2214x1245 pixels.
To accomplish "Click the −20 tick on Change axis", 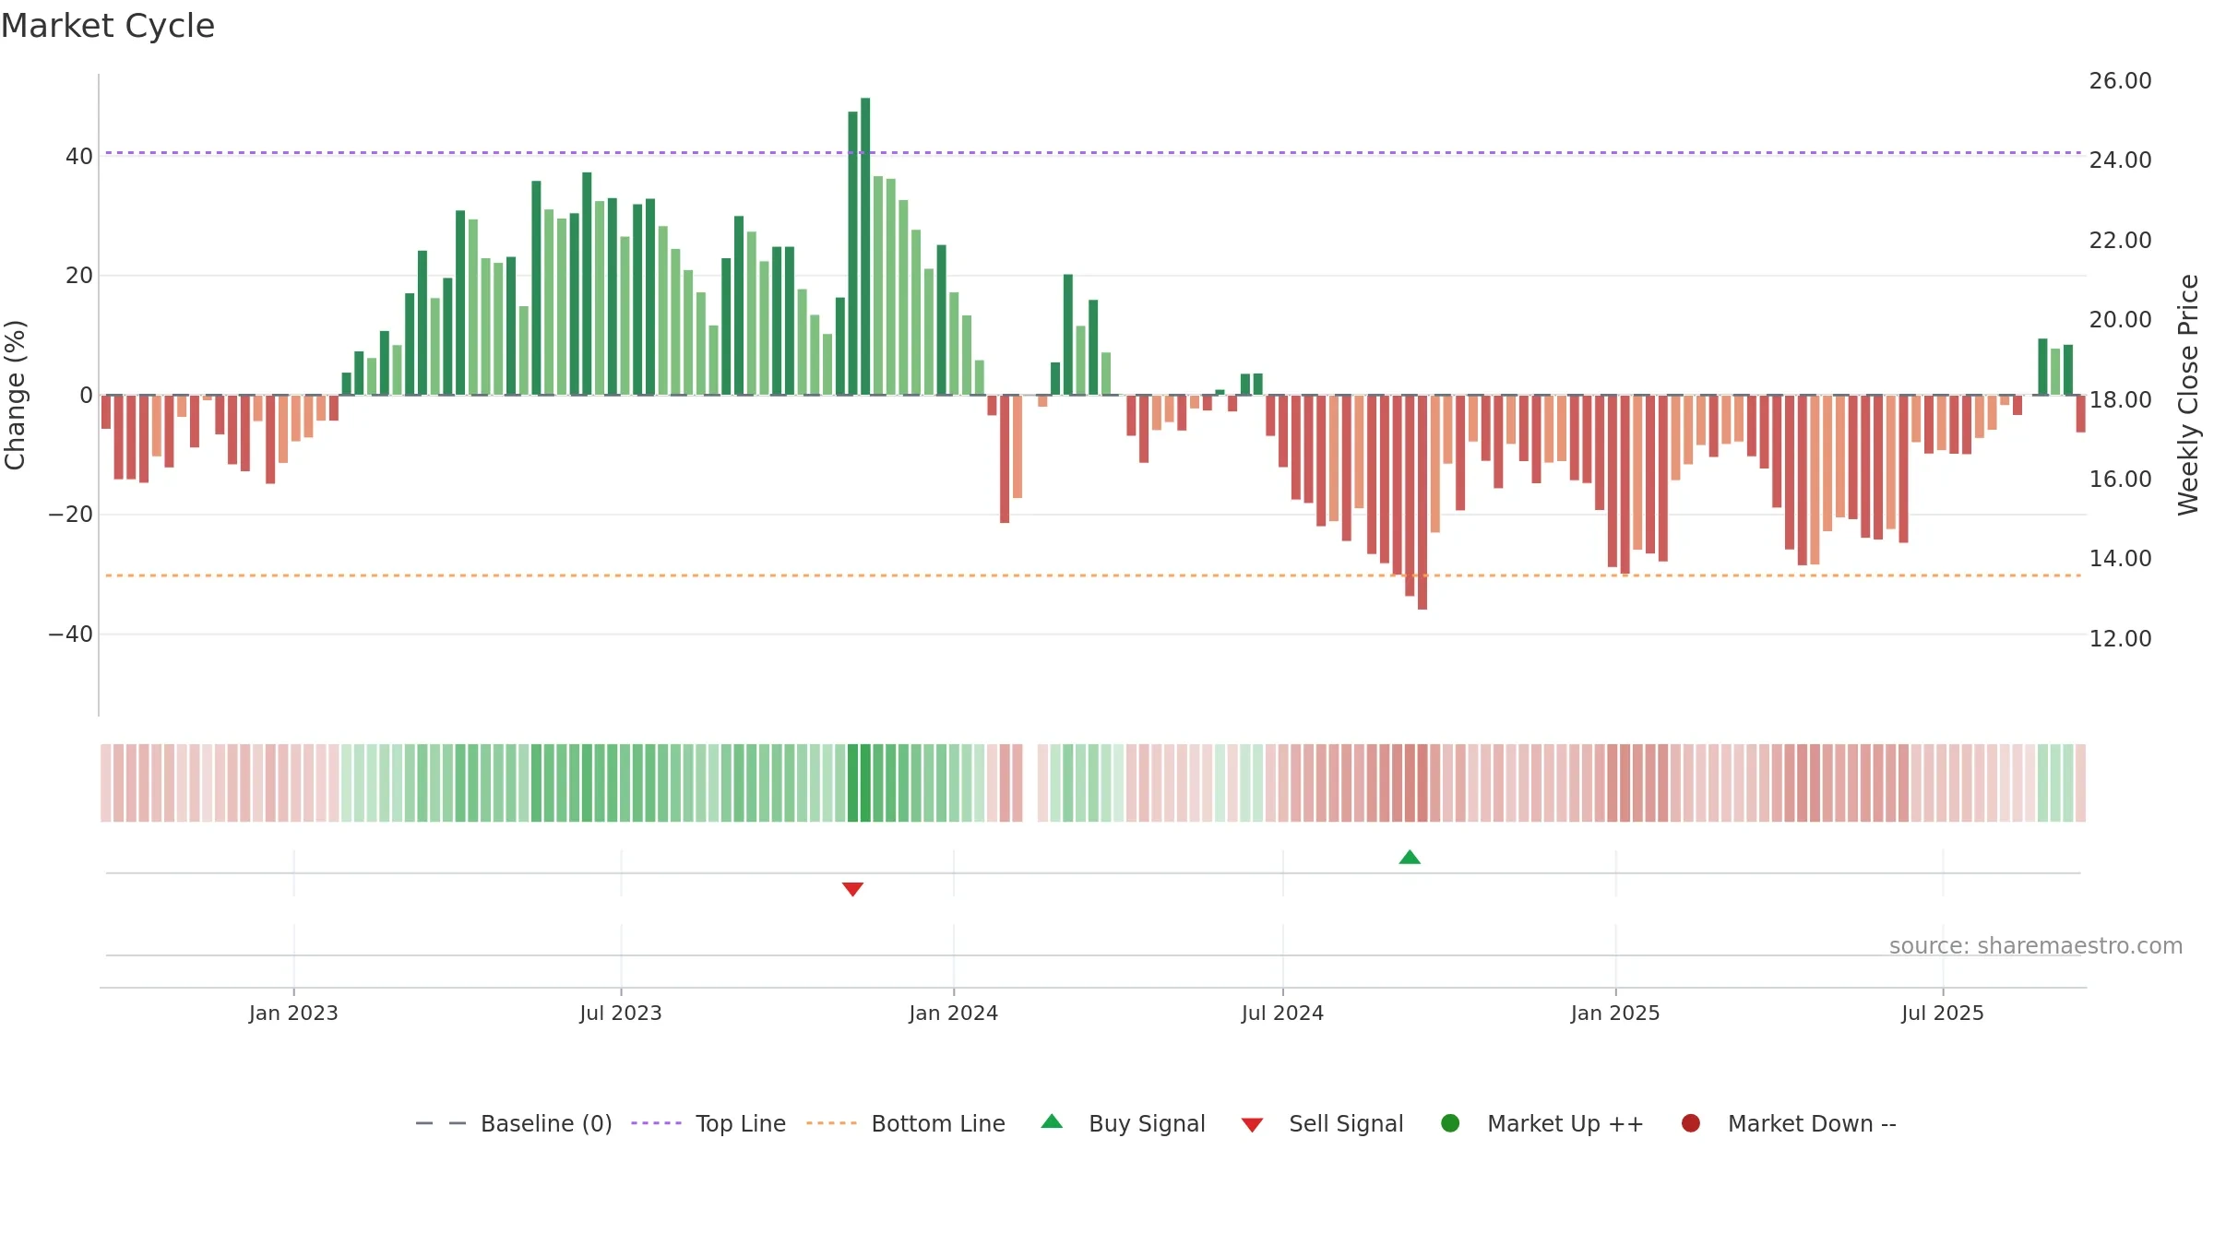I will (71, 515).
